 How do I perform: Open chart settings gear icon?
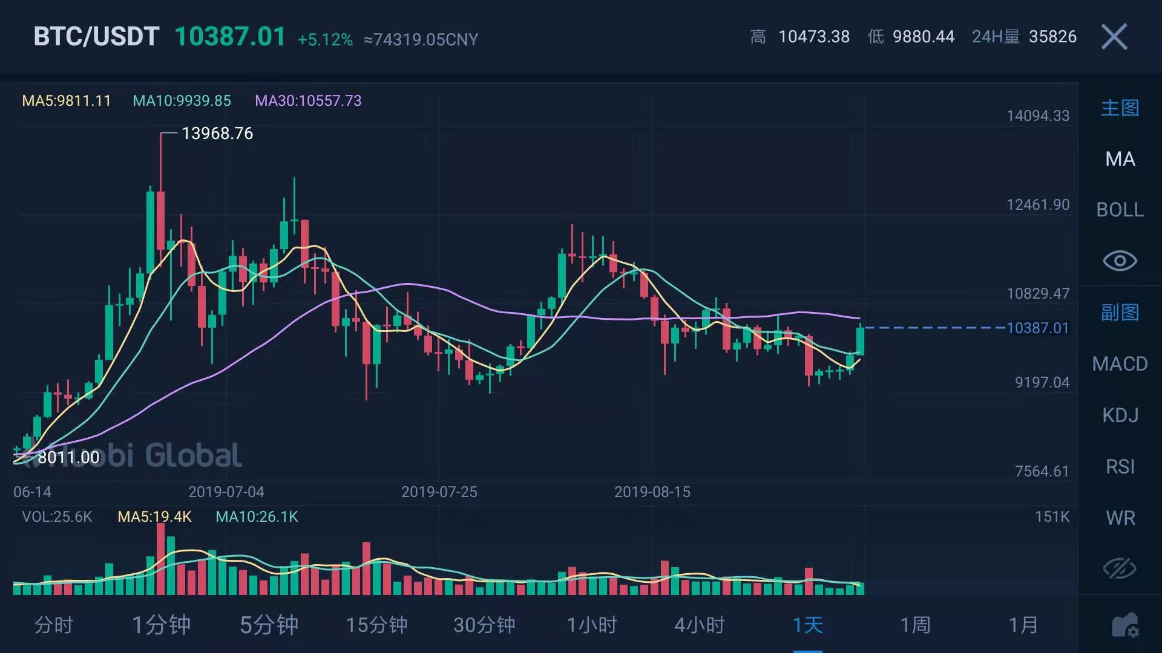tap(1124, 626)
